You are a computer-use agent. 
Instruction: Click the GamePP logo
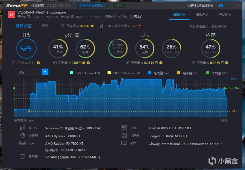click(x=17, y=6)
